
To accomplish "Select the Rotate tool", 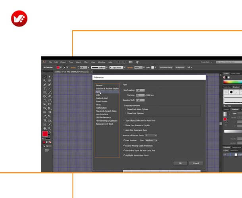I will point(45,101).
